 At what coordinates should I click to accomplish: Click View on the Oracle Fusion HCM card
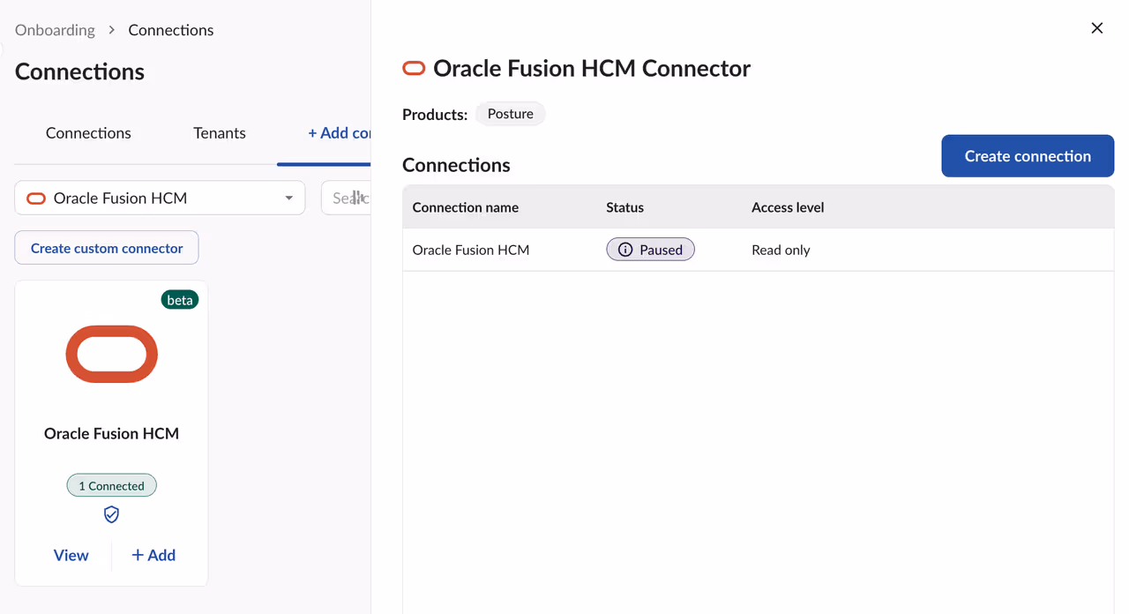pos(71,555)
